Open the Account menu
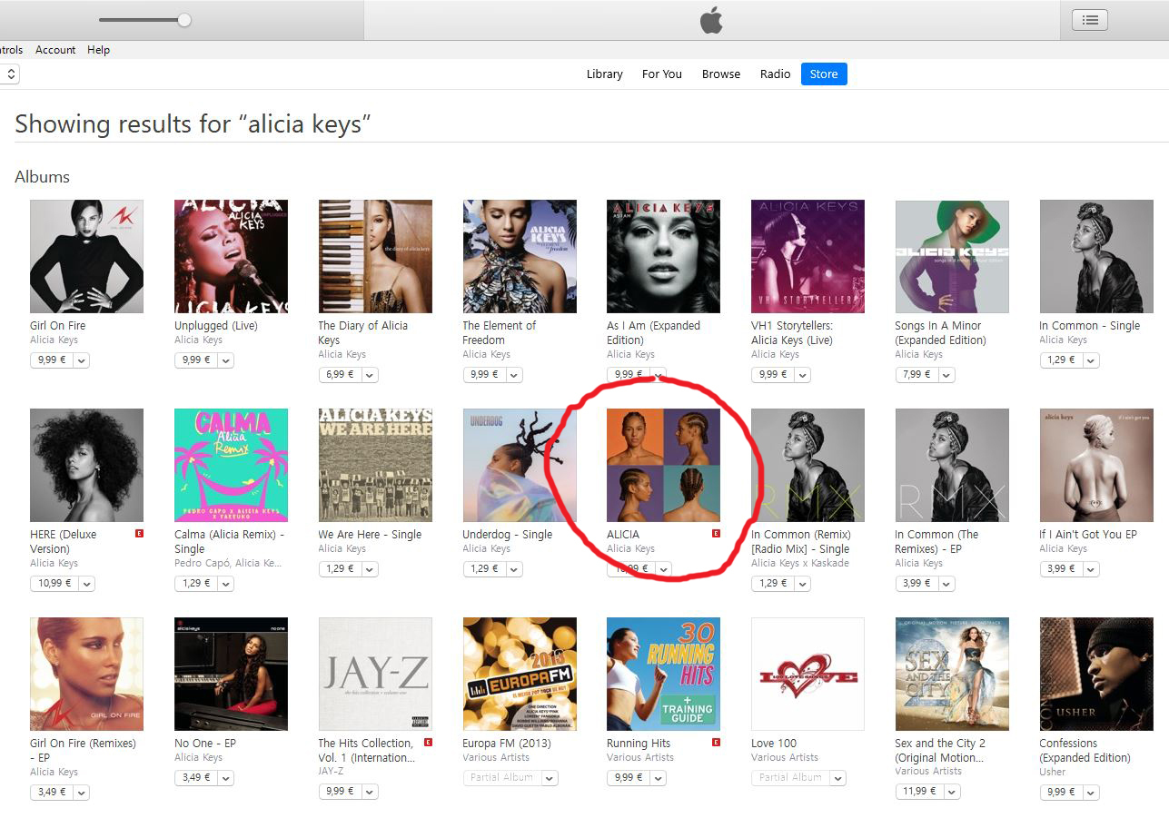The width and height of the screenshot is (1169, 818). [55, 50]
